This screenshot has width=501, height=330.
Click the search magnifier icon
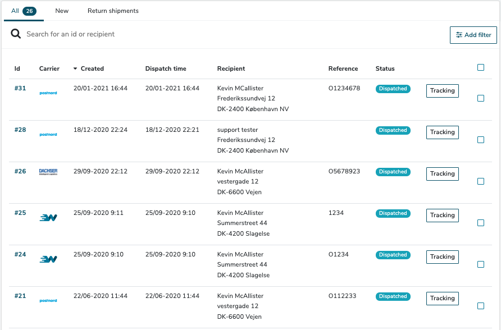point(16,34)
